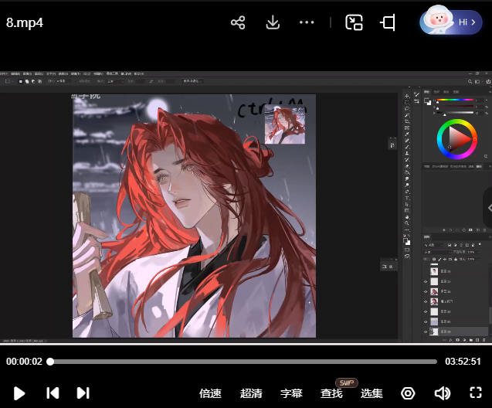Open the 倍速 playback speed menu
This screenshot has width=492, height=408.
click(x=210, y=393)
